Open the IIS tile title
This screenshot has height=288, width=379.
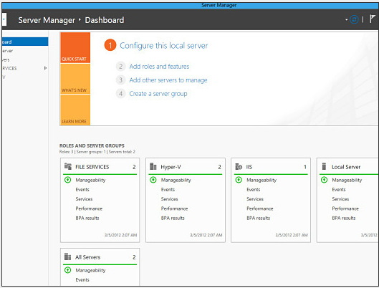[x=249, y=167]
